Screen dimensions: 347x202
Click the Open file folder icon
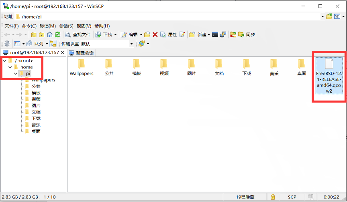147,34
